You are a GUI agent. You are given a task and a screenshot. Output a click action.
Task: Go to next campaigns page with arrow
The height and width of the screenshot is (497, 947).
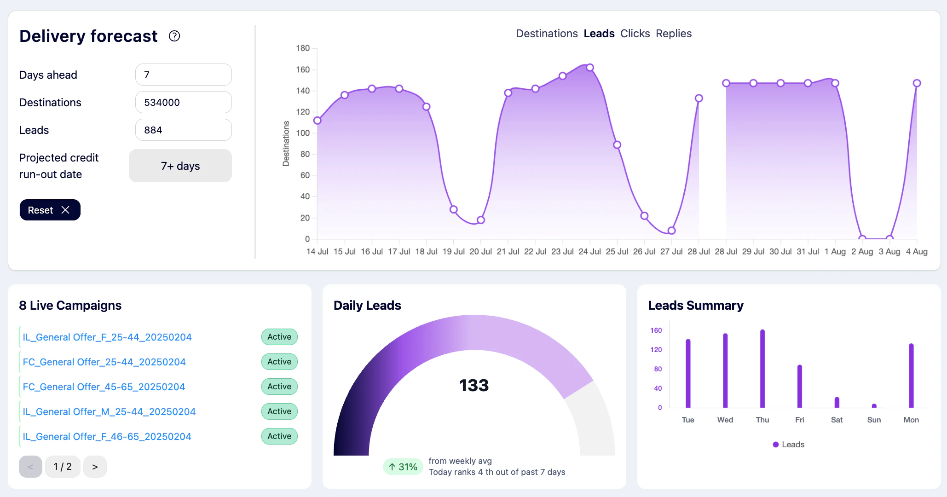pyautogui.click(x=95, y=466)
